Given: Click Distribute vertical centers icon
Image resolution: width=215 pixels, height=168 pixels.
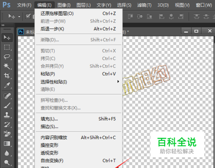Looking at the screenshot, I should tap(206, 16).
